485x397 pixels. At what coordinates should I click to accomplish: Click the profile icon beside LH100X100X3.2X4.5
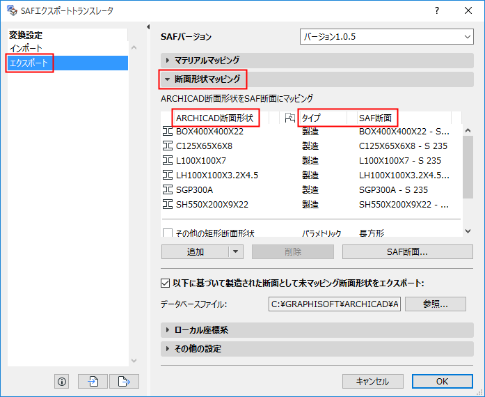(167, 175)
